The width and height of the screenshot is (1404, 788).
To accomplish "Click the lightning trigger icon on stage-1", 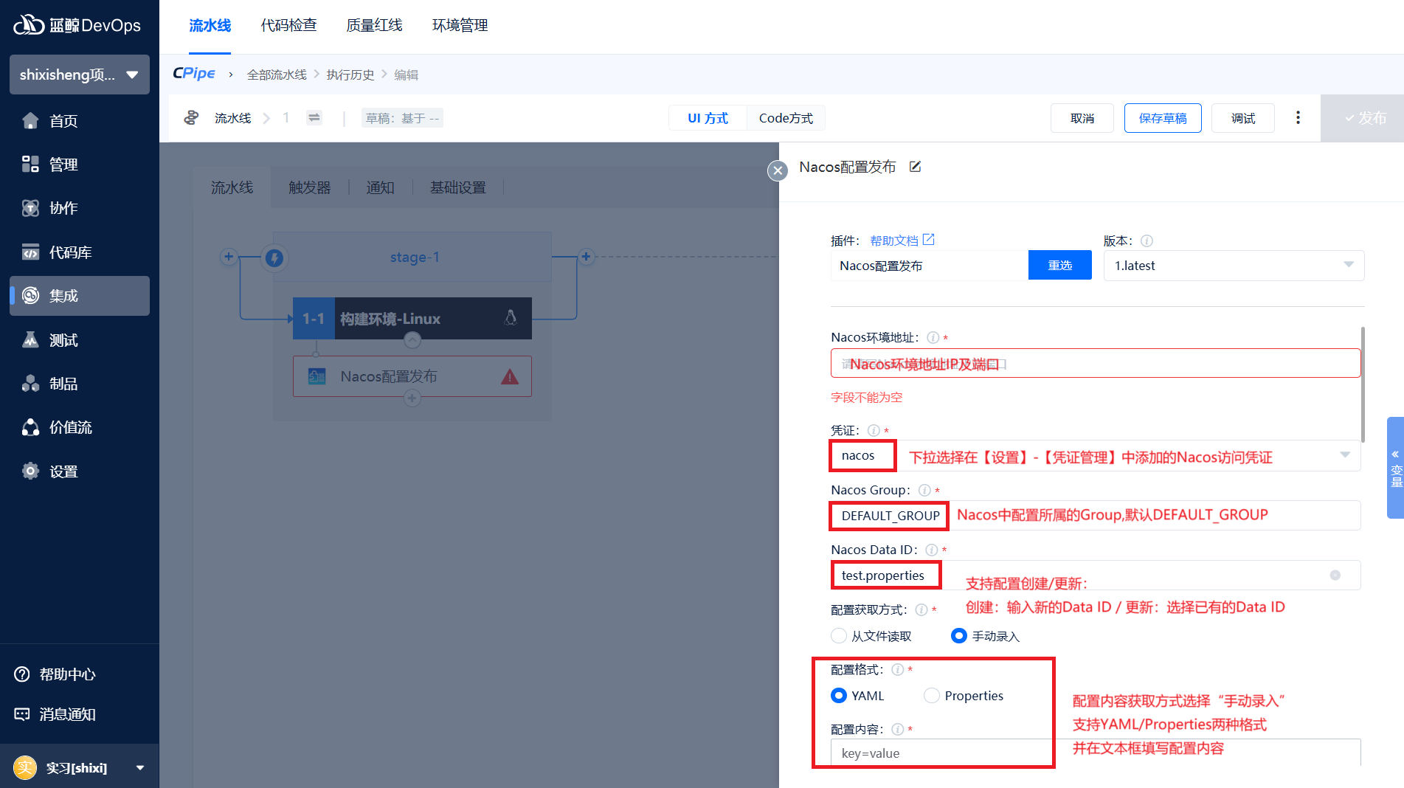I will point(274,258).
